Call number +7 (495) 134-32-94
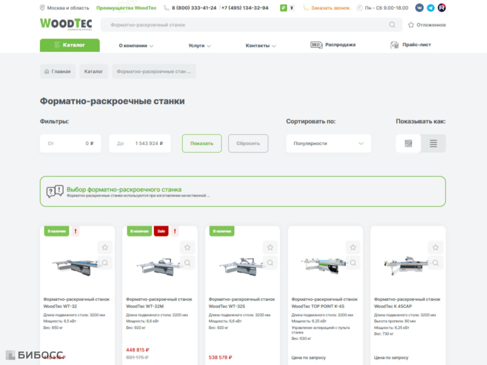The width and height of the screenshot is (487, 365). click(x=245, y=8)
